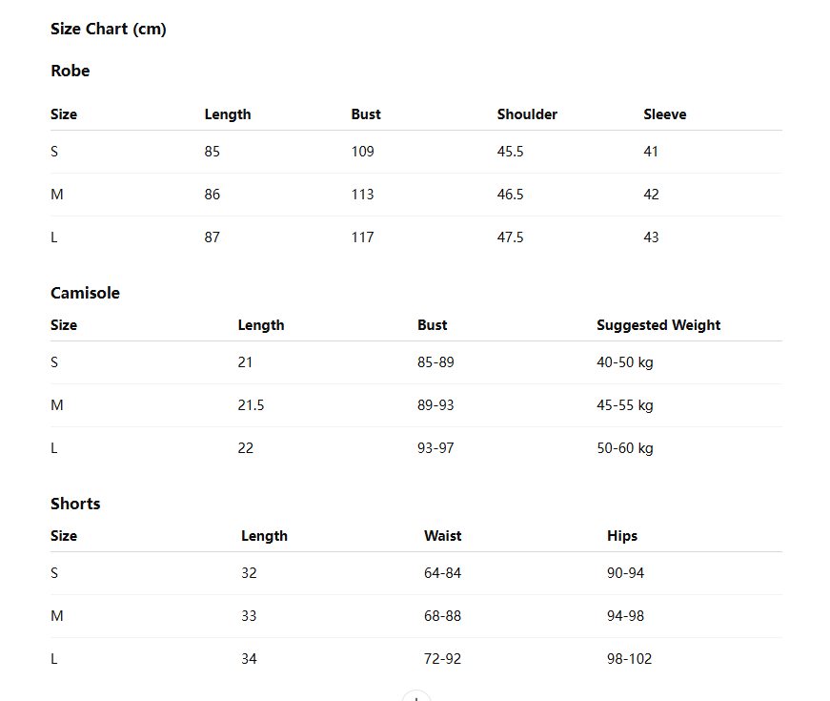The height and width of the screenshot is (701, 830).
Task: Click the Size Chart (cm) heading
Action: pyautogui.click(x=109, y=29)
